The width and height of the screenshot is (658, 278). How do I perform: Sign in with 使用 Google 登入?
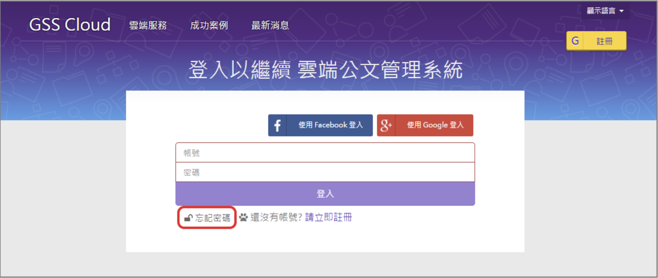pyautogui.click(x=435, y=125)
